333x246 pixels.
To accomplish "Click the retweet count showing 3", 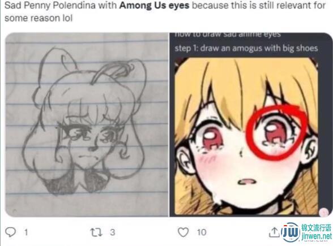I will point(113,232).
